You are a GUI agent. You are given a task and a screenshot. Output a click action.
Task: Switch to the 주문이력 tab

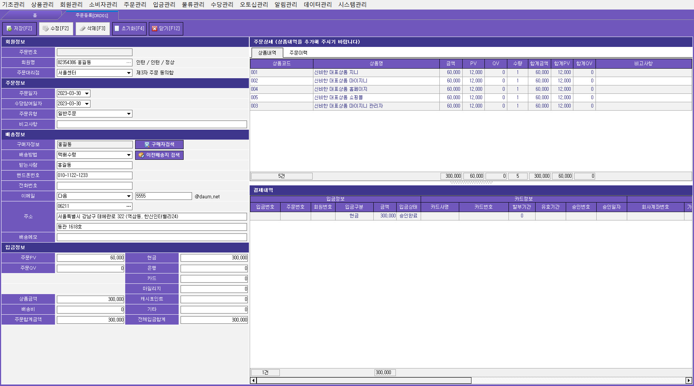point(298,53)
